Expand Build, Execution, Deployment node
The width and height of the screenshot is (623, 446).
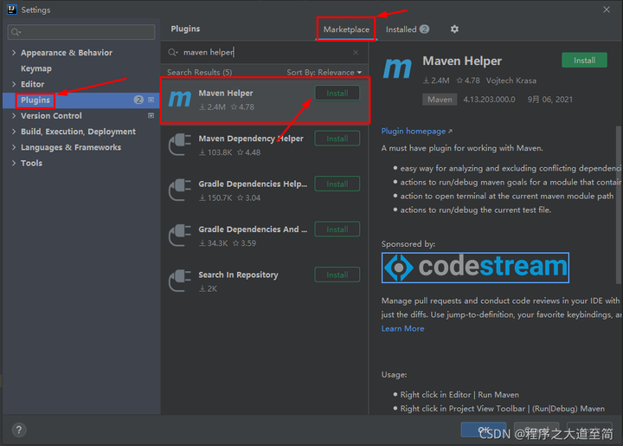(x=14, y=132)
